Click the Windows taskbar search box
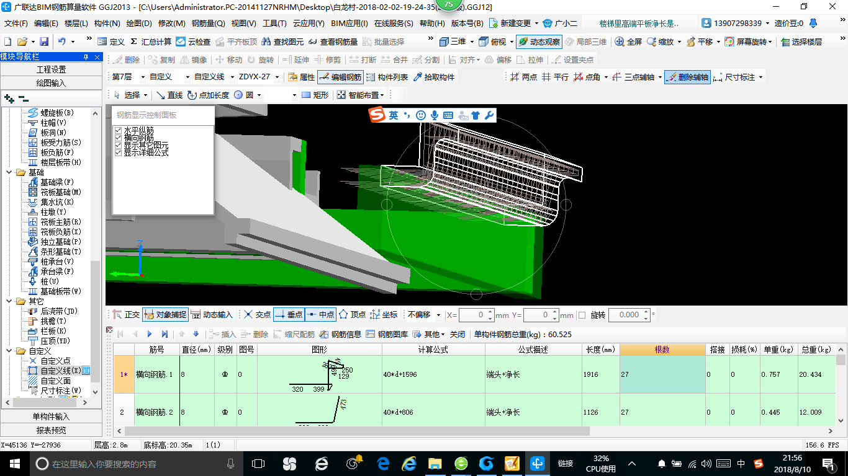 [x=137, y=464]
